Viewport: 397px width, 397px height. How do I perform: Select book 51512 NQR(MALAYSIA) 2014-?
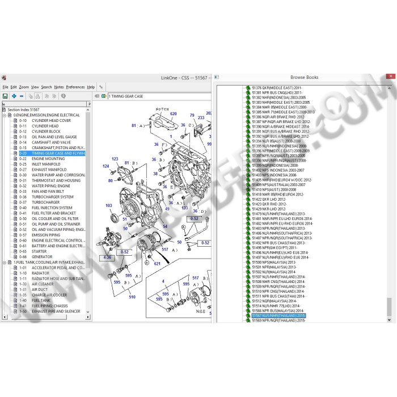pyautogui.click(x=274, y=301)
